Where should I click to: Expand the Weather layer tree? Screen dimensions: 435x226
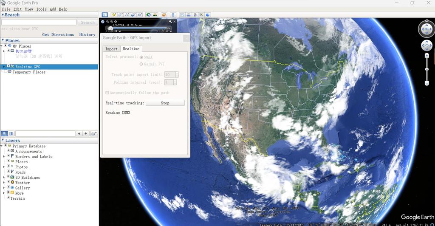(x=4, y=183)
